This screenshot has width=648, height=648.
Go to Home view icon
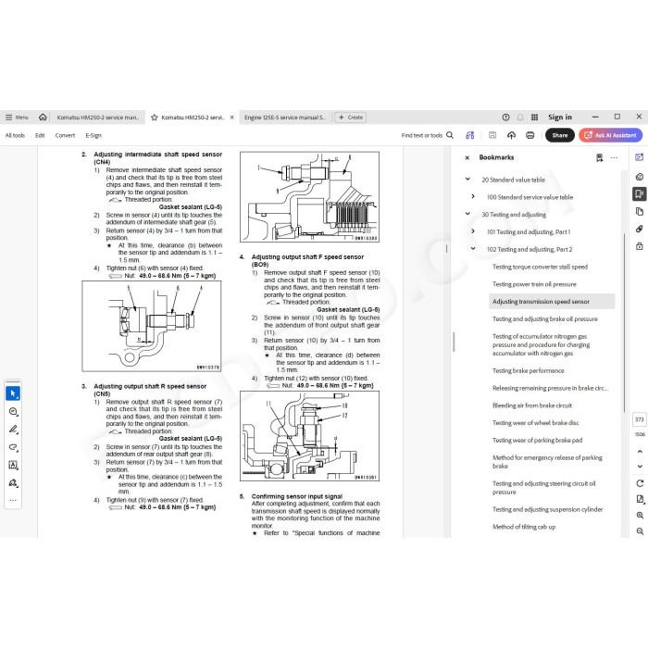[43, 117]
